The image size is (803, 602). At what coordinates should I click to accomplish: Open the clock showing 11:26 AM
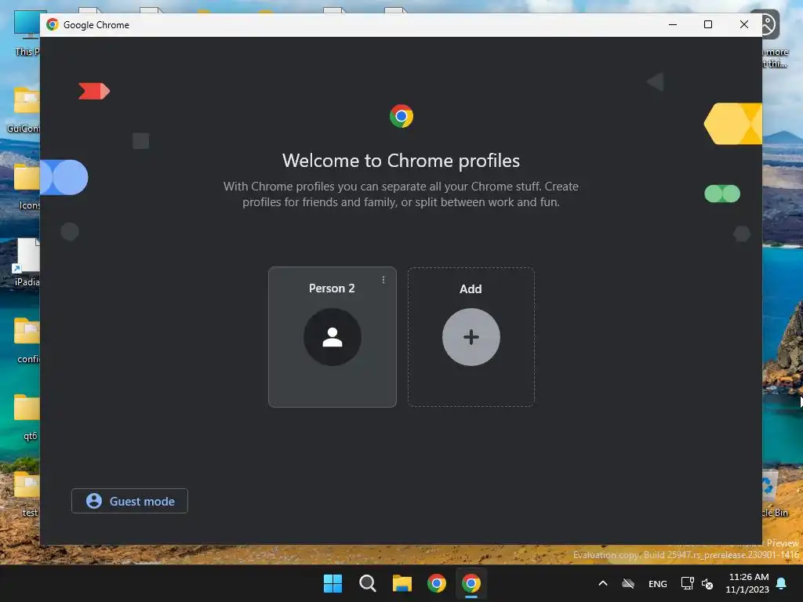[747, 583]
